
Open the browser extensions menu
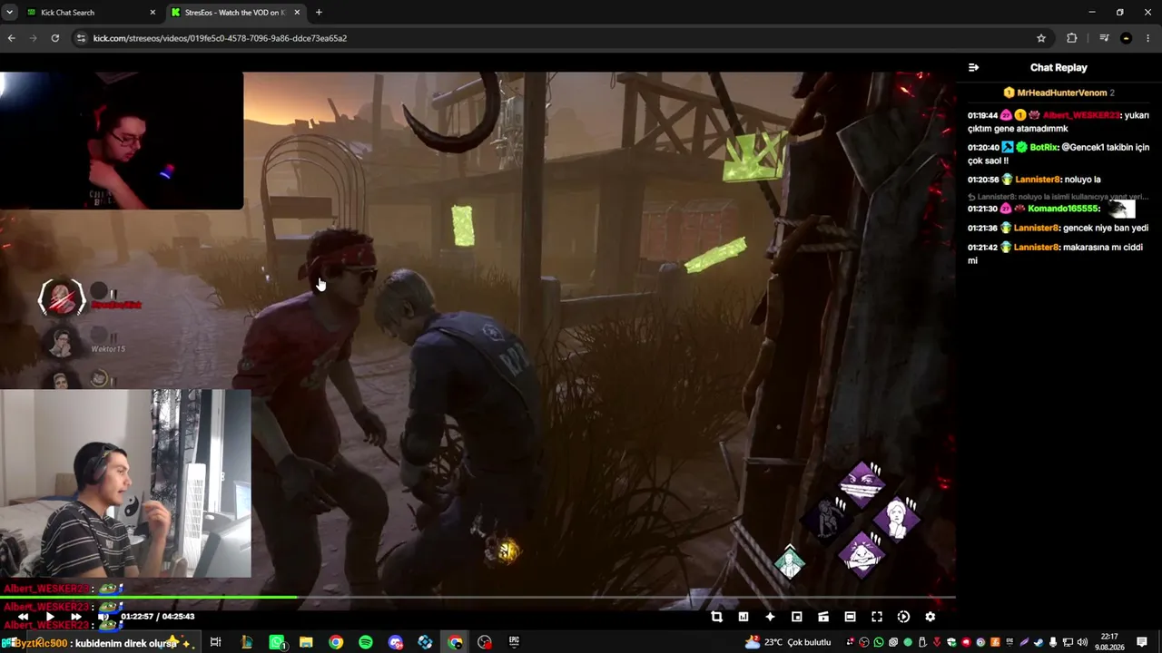click(1072, 38)
